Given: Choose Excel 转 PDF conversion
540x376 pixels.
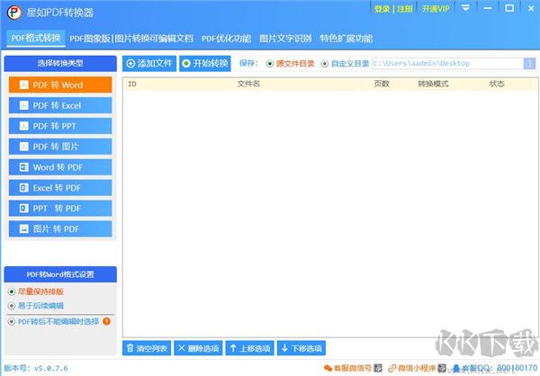Looking at the screenshot, I should point(60,188).
